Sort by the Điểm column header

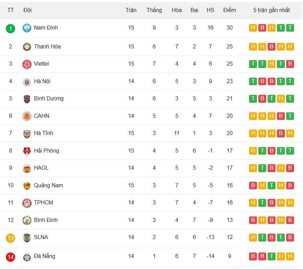tap(229, 10)
